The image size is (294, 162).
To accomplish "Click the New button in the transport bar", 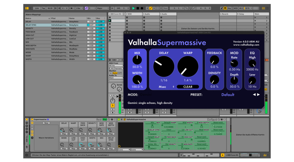I will click(165, 8).
